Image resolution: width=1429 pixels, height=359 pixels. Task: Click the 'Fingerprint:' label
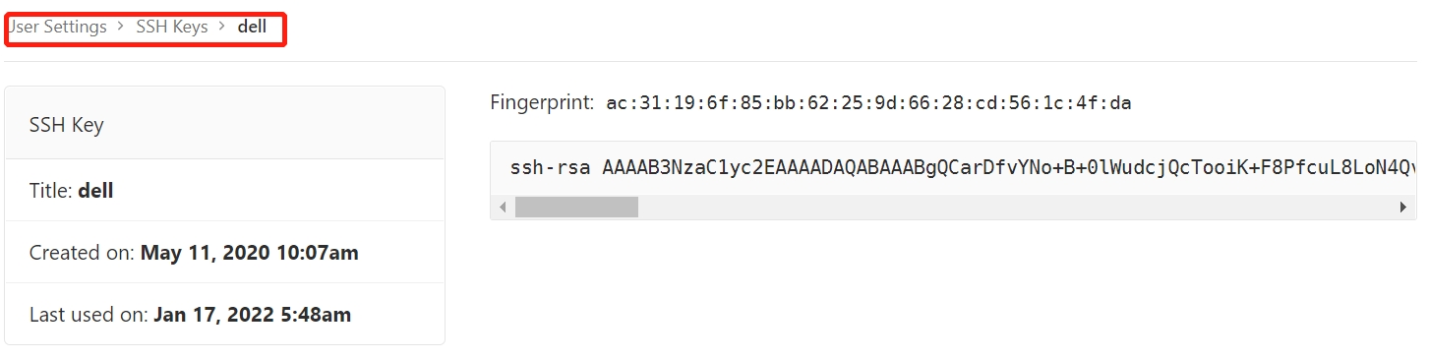(542, 102)
